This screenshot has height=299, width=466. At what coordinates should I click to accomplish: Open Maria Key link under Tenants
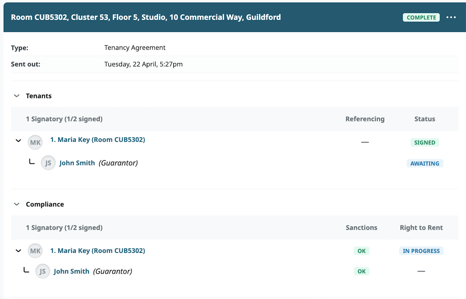click(x=98, y=140)
